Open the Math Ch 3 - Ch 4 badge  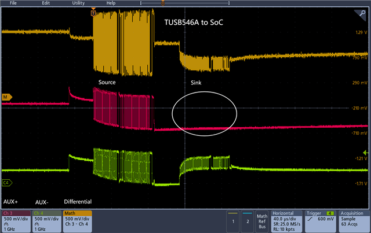[x=77, y=221]
